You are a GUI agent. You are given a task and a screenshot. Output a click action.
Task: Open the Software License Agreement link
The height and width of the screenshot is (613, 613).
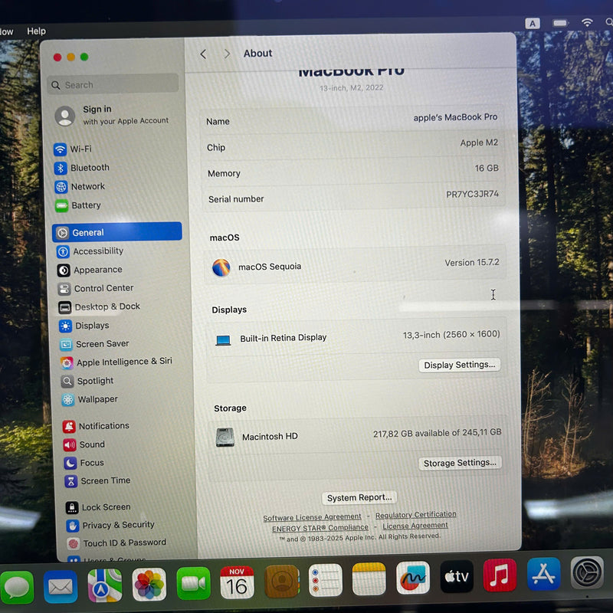312,515
